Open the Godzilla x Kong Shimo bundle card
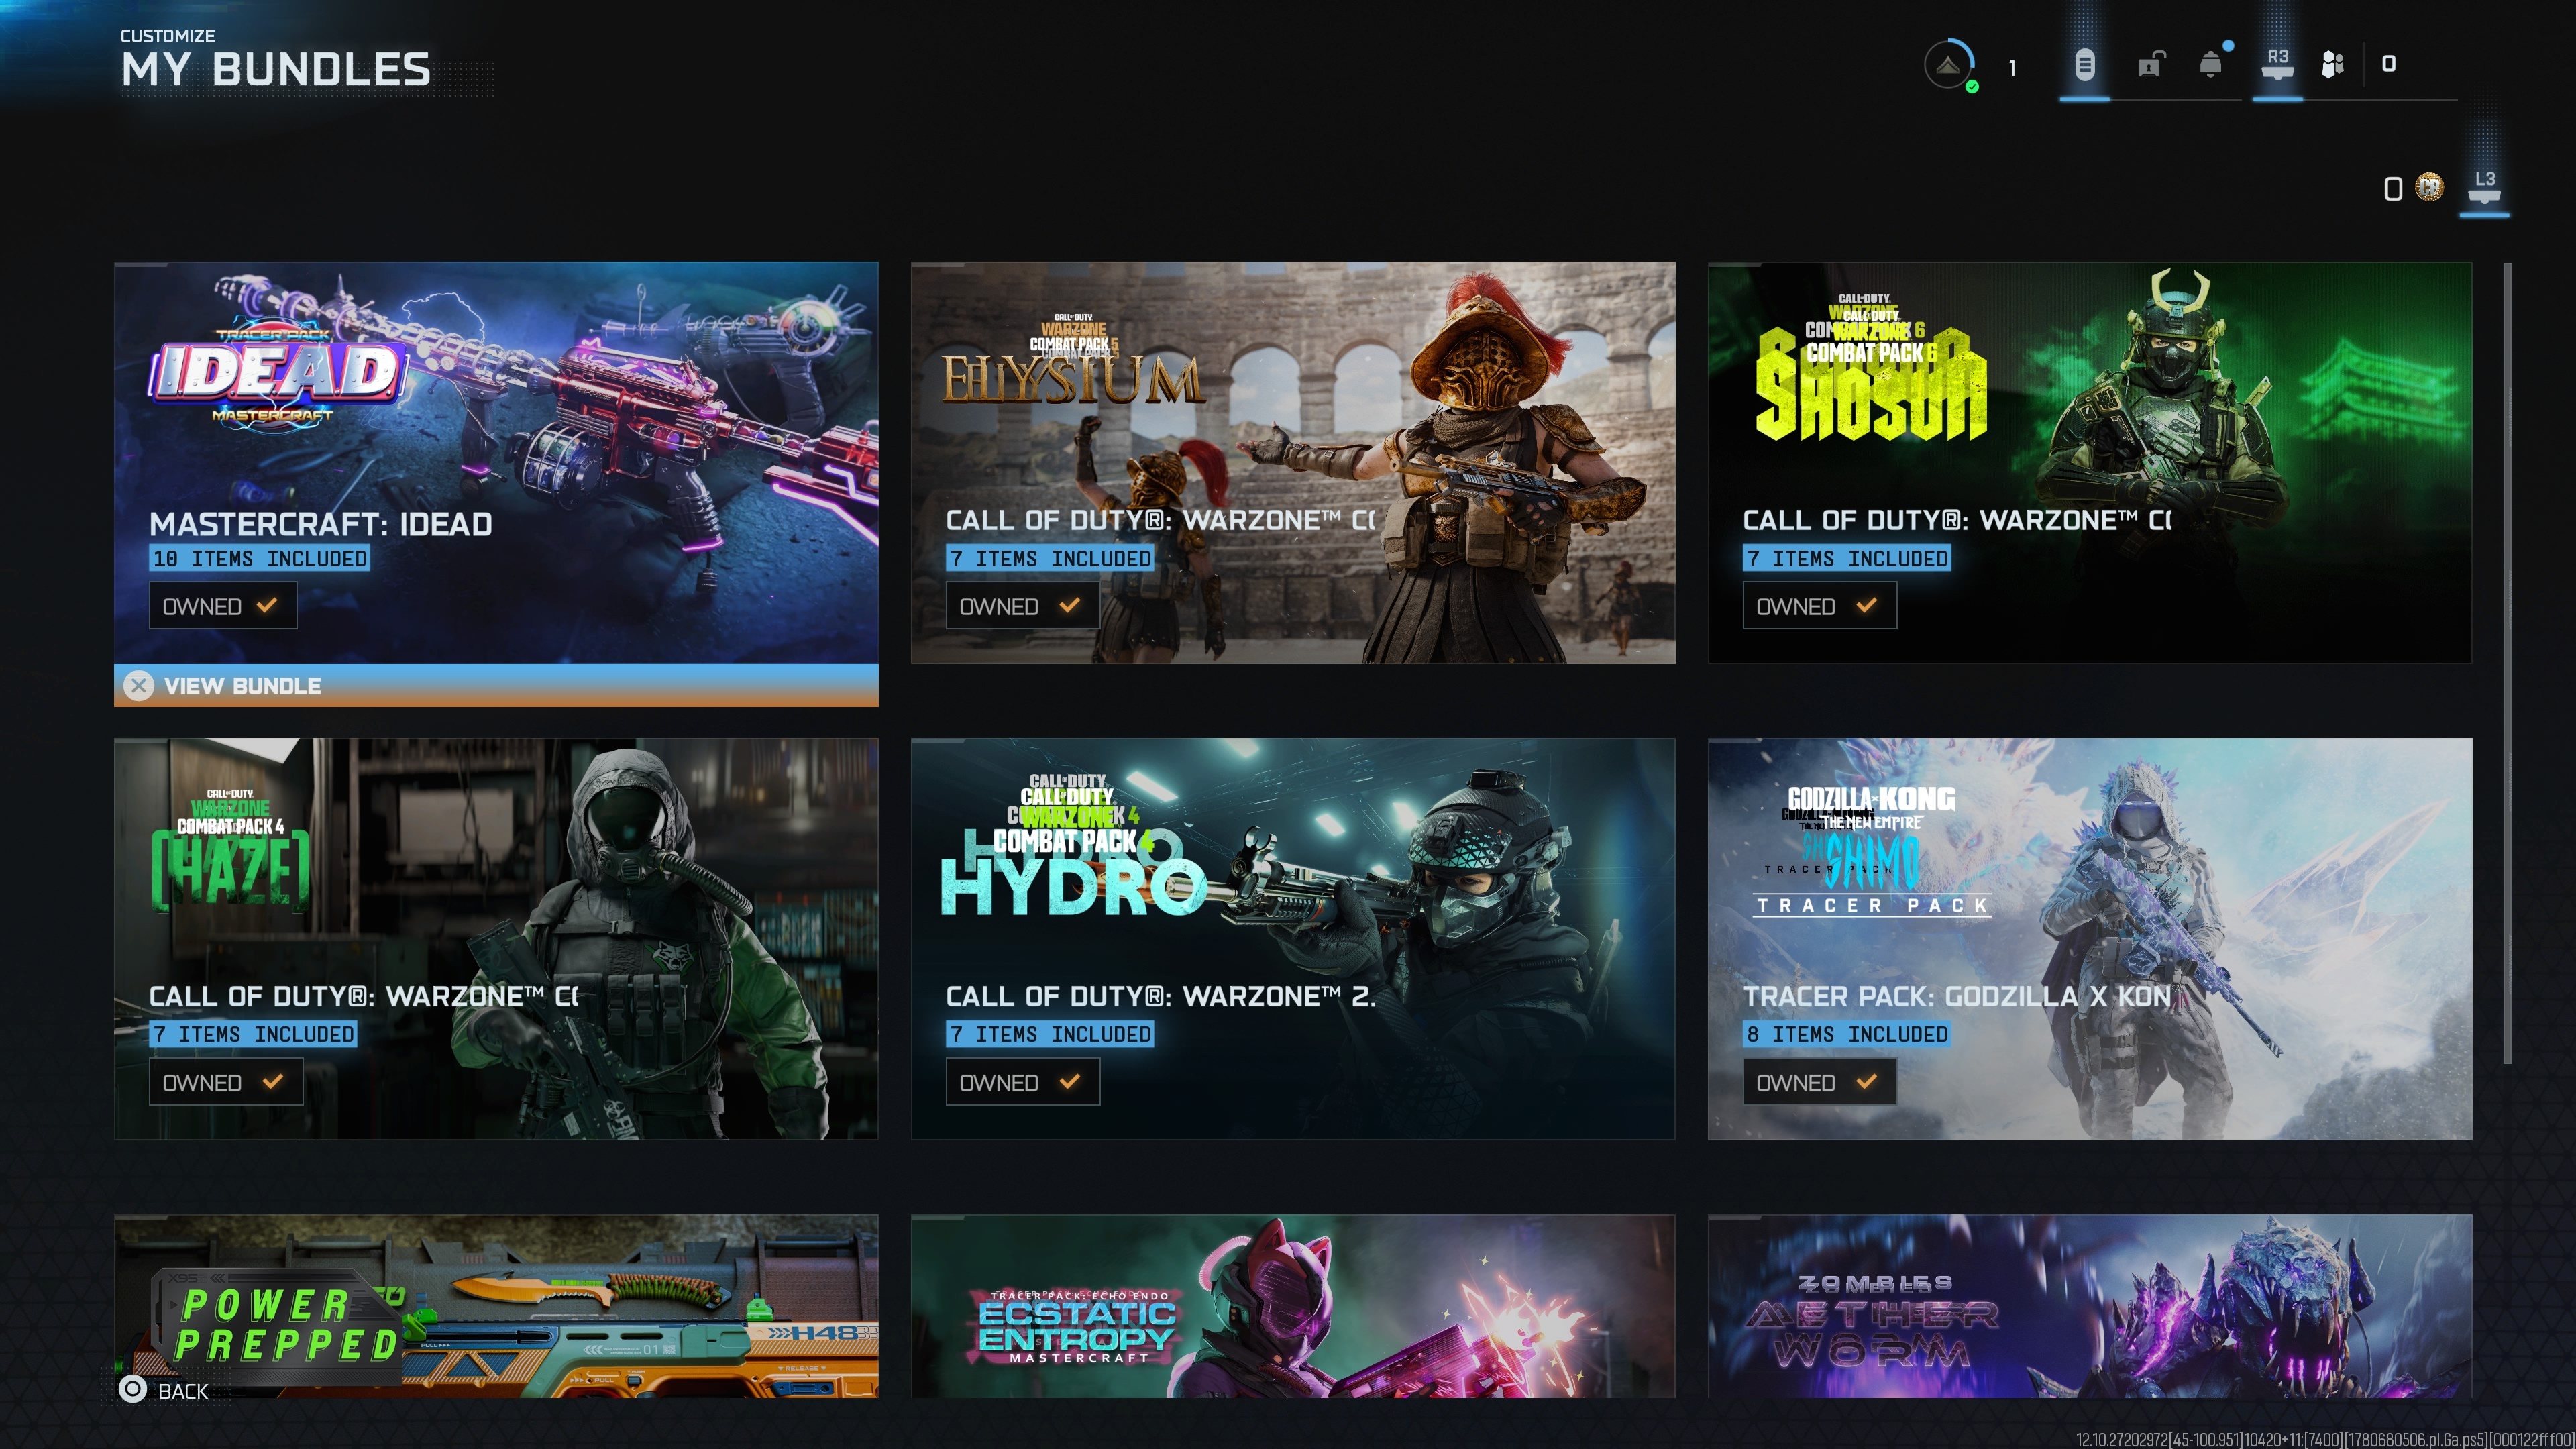 [2090, 939]
